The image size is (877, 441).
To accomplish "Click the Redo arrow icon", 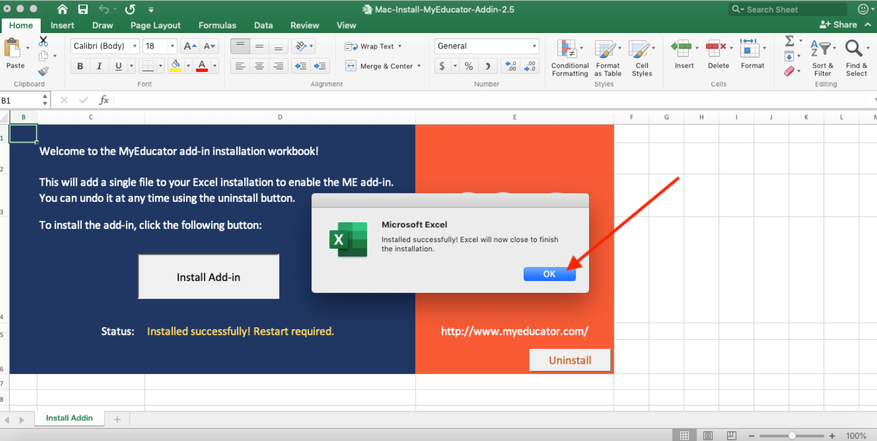I will (x=130, y=10).
